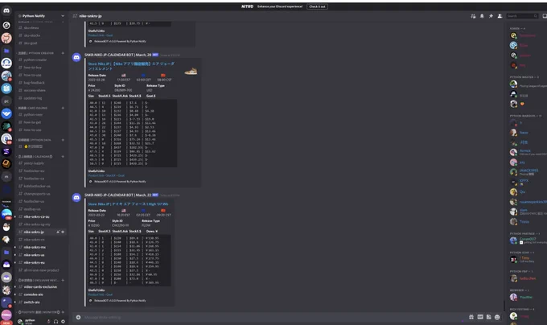This screenshot has width=547, height=325.
Task: View Air Jordan sneaker thumbnail in embed
Action: click(x=191, y=72)
